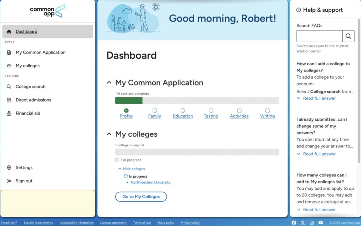Expand Read full answer for how many colleges
The image size is (361, 226).
tap(316, 210)
